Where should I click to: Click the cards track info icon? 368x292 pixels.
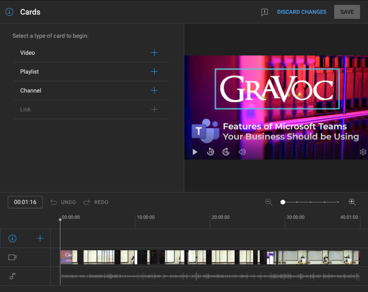pos(12,239)
